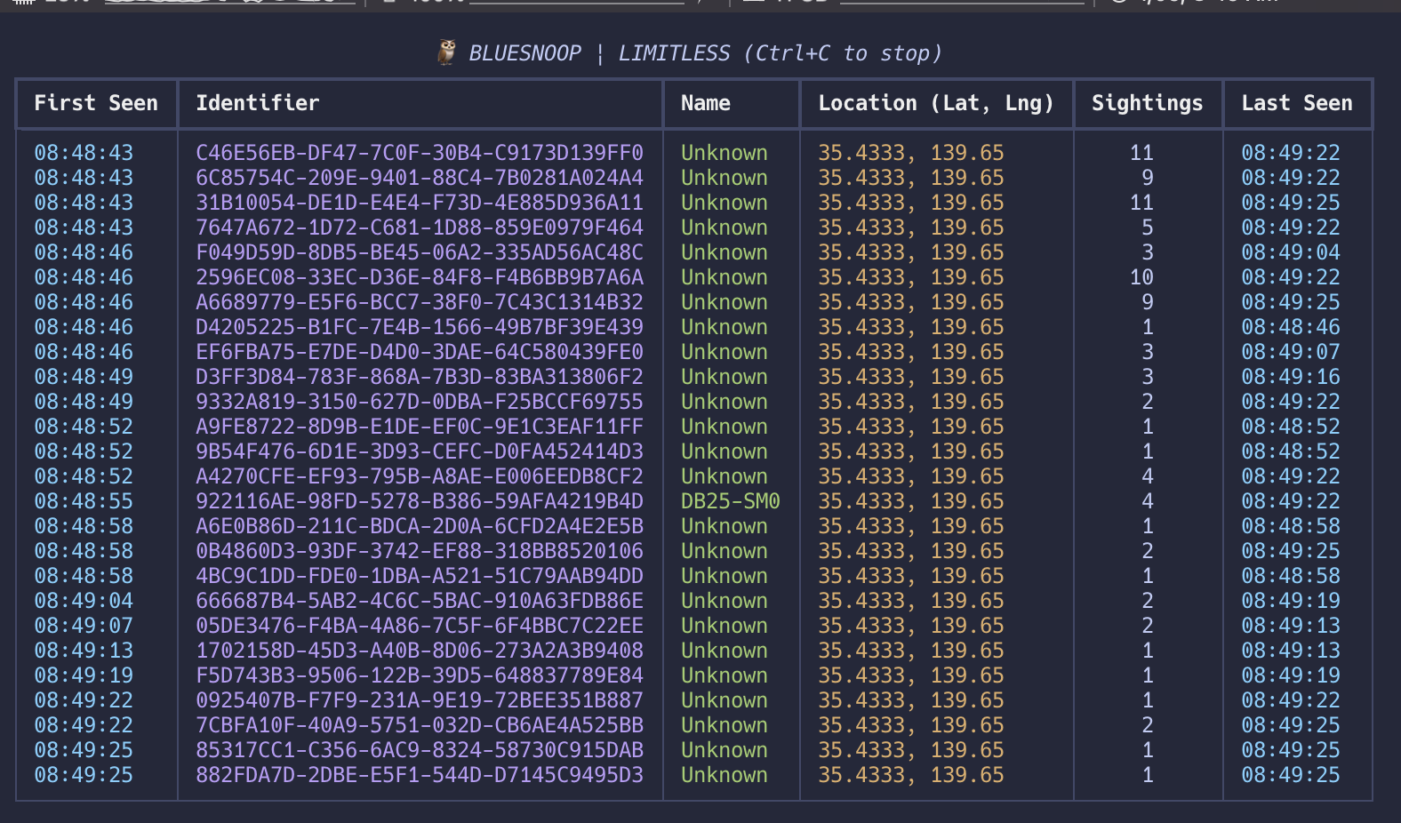
Task: Click sightings count 11 in the 31B10054 row
Action: (1141, 203)
